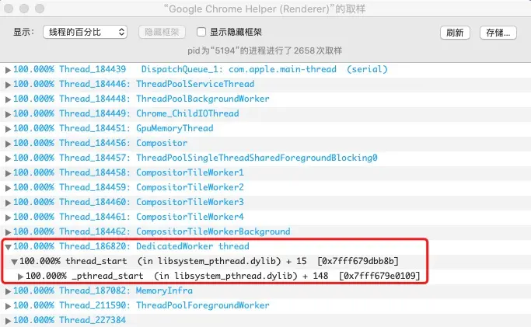
Task: Select row text 'ThreadPoolBackgroundWorker'
Action: click(202, 99)
